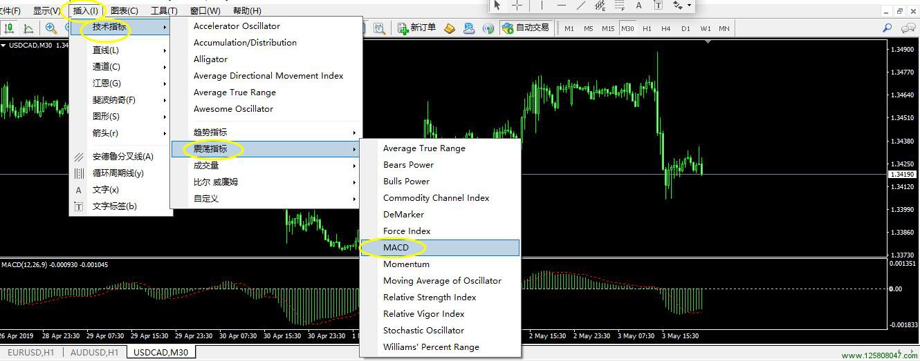Switch to MN timeframe
Viewport: 920px width, 361px height.
click(x=724, y=28)
